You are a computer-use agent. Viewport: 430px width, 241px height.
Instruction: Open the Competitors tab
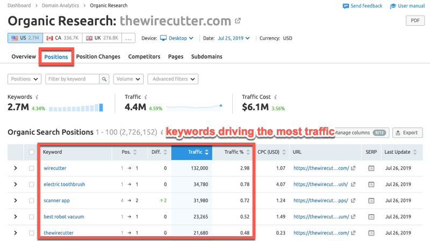point(144,56)
